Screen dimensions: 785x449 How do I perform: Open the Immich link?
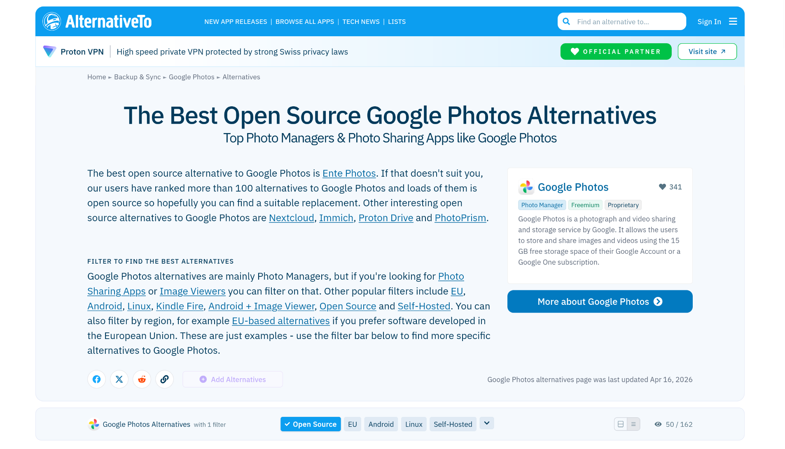[x=336, y=218]
